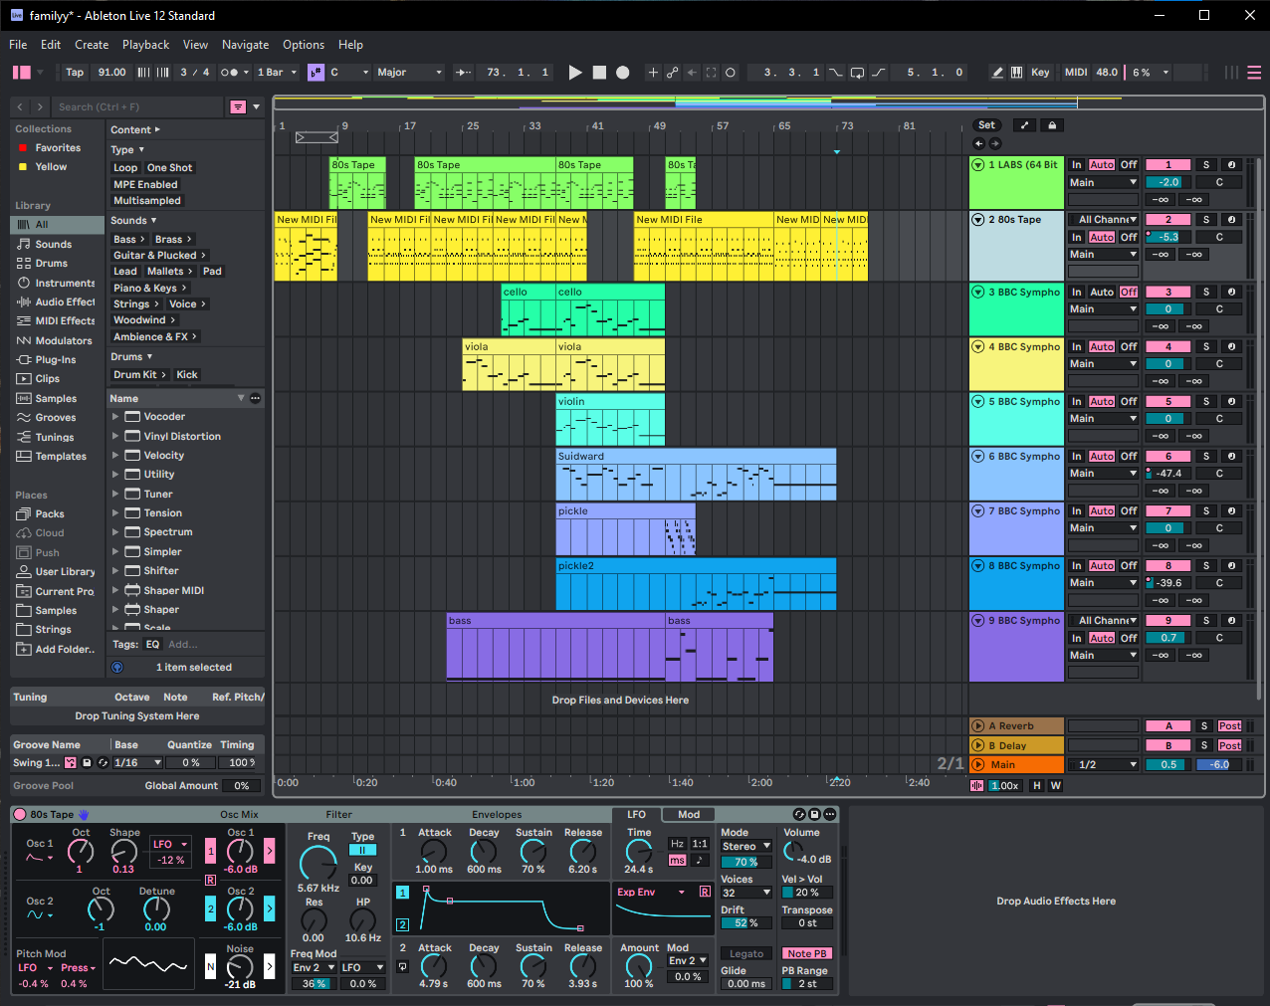Toggle the Automation Arm icon
Screen dimensions: 1270x1006
[673, 72]
